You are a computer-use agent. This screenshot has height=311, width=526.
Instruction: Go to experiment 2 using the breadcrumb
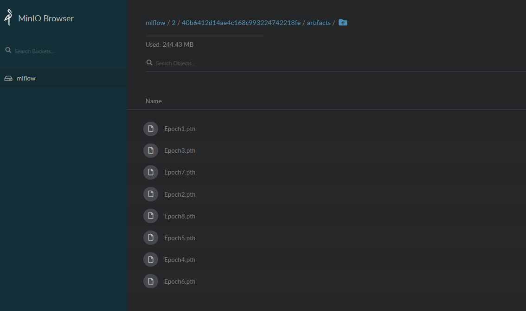[x=173, y=22]
